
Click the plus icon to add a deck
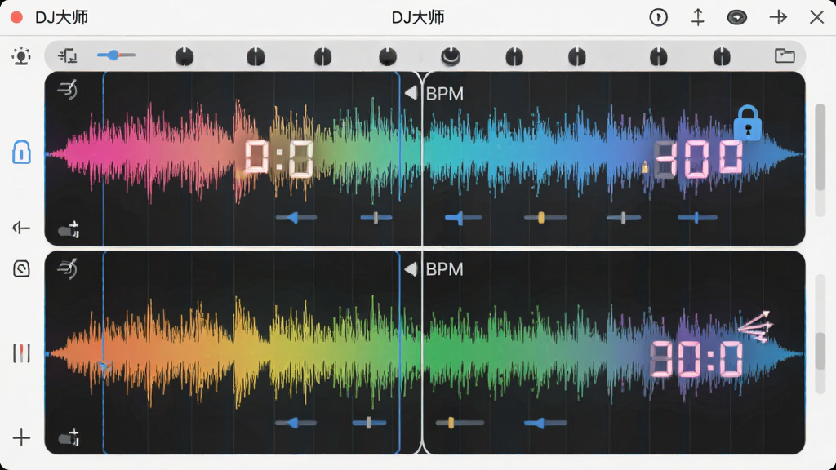pyautogui.click(x=21, y=438)
